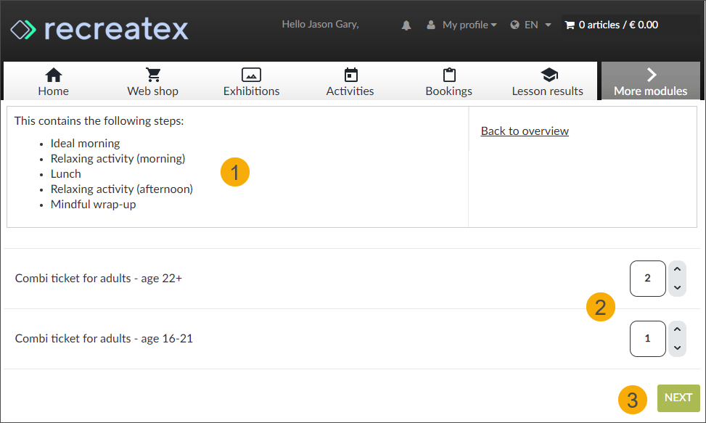Viewport: 706px width, 423px height.
Task: Click the Activities calendar icon
Action: (350, 74)
